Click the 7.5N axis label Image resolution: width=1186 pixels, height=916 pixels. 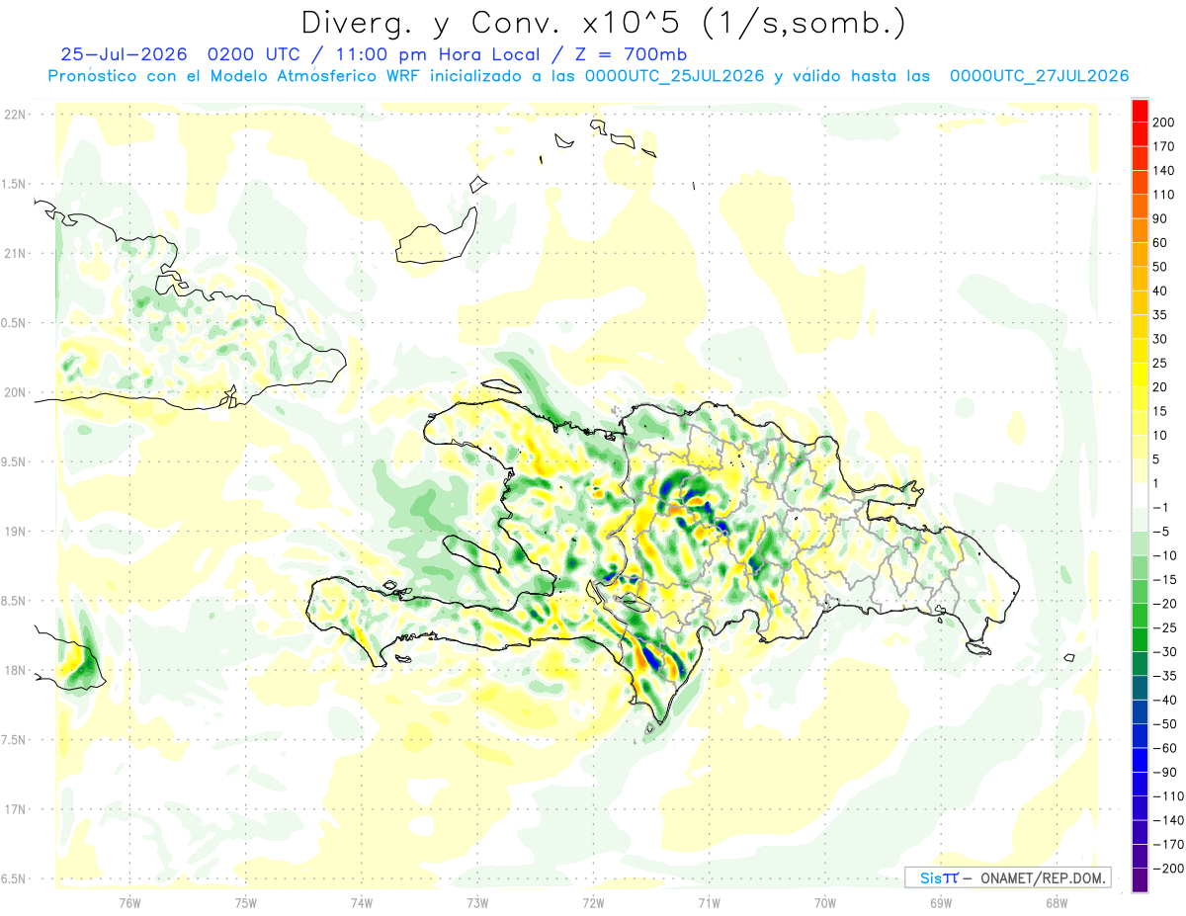click(15, 739)
